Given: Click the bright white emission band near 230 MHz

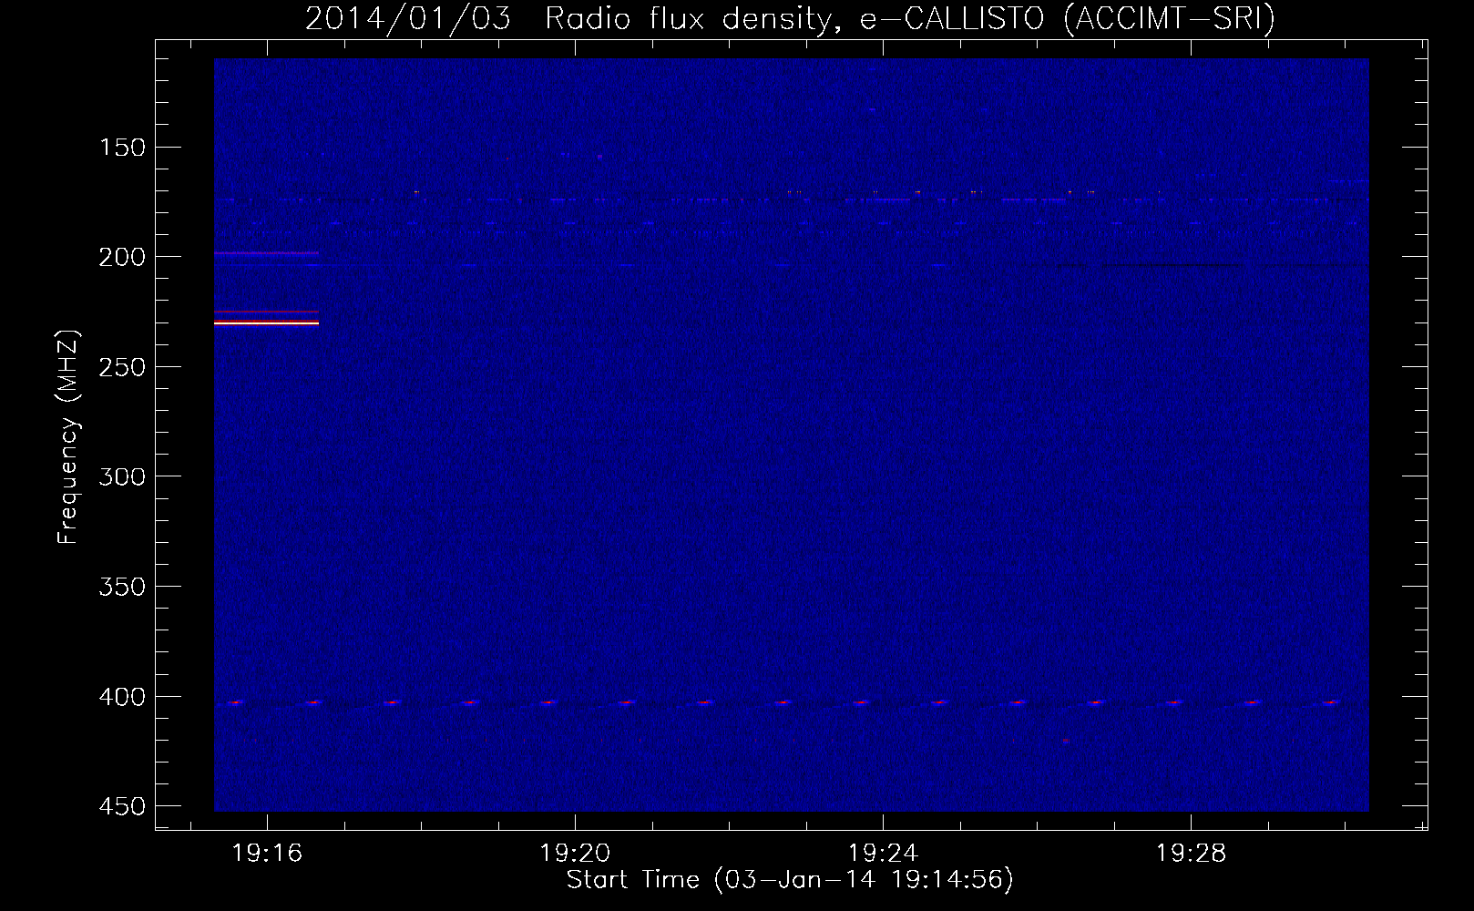Looking at the screenshot, I should (266, 322).
